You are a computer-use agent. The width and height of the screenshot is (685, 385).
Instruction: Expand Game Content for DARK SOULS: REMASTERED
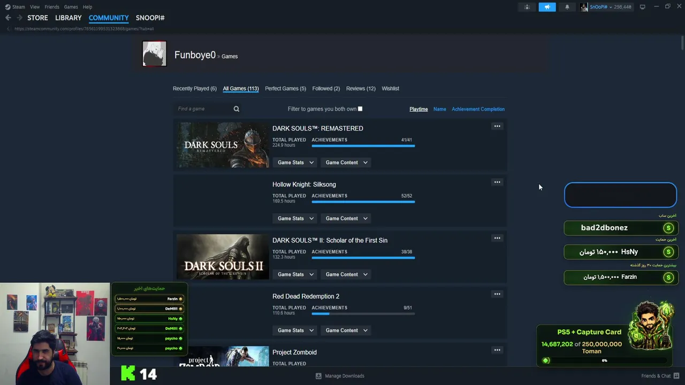click(346, 163)
